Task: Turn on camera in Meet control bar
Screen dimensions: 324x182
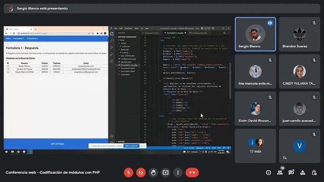Action: coord(141,172)
